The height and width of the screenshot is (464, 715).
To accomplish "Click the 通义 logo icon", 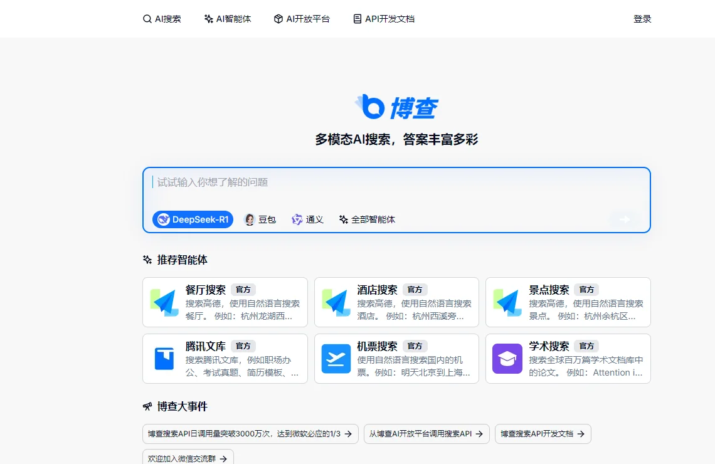I will (x=297, y=219).
